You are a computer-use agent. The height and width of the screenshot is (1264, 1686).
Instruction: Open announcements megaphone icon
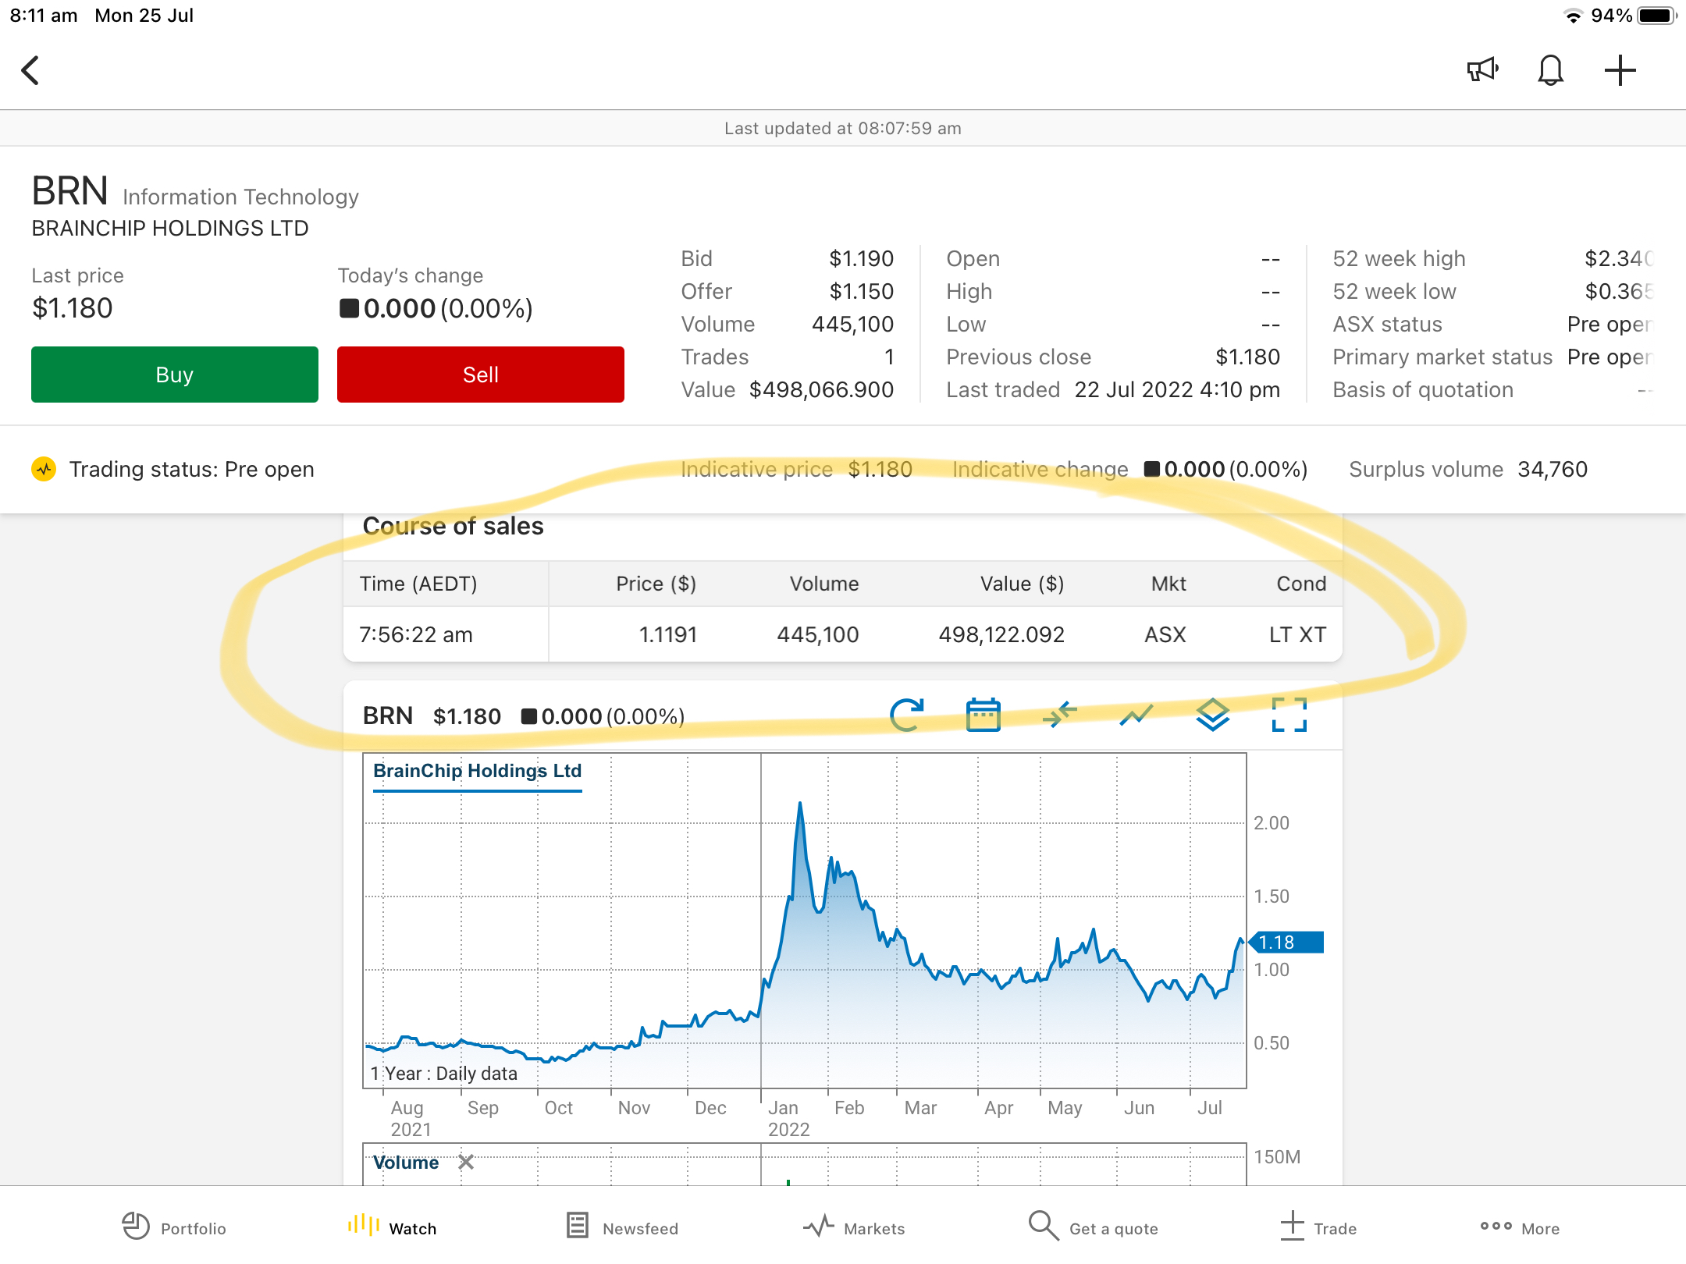[1481, 70]
